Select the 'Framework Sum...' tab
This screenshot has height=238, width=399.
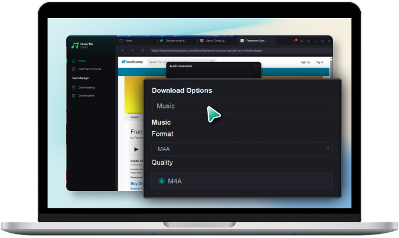tap(256, 41)
